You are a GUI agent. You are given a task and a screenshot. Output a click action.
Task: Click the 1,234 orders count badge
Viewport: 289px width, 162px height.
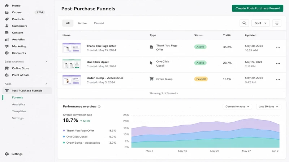pyautogui.click(x=40, y=12)
